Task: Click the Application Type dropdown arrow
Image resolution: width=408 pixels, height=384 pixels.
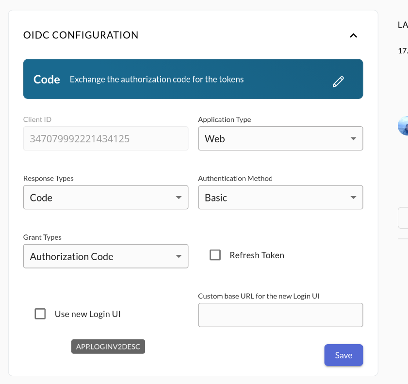Action: [353, 139]
